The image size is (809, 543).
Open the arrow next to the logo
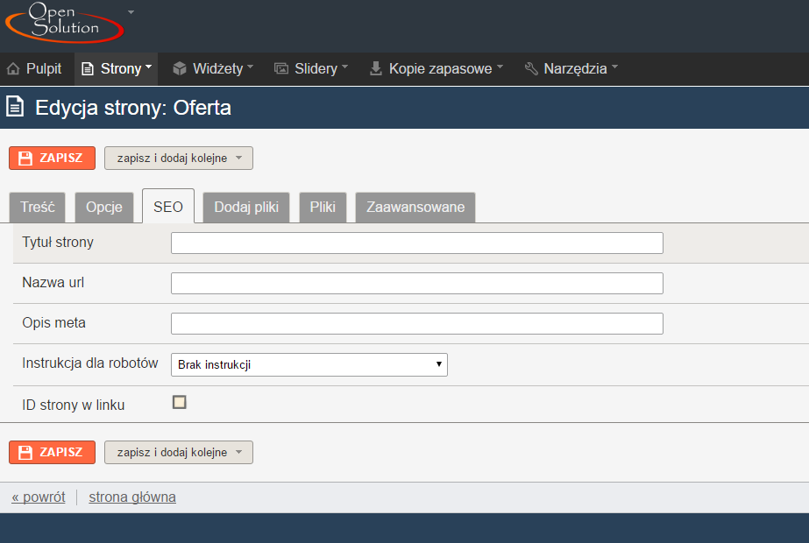(x=131, y=12)
